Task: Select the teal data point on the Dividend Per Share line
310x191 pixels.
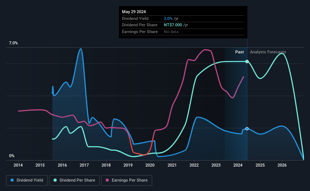Action: point(247,61)
